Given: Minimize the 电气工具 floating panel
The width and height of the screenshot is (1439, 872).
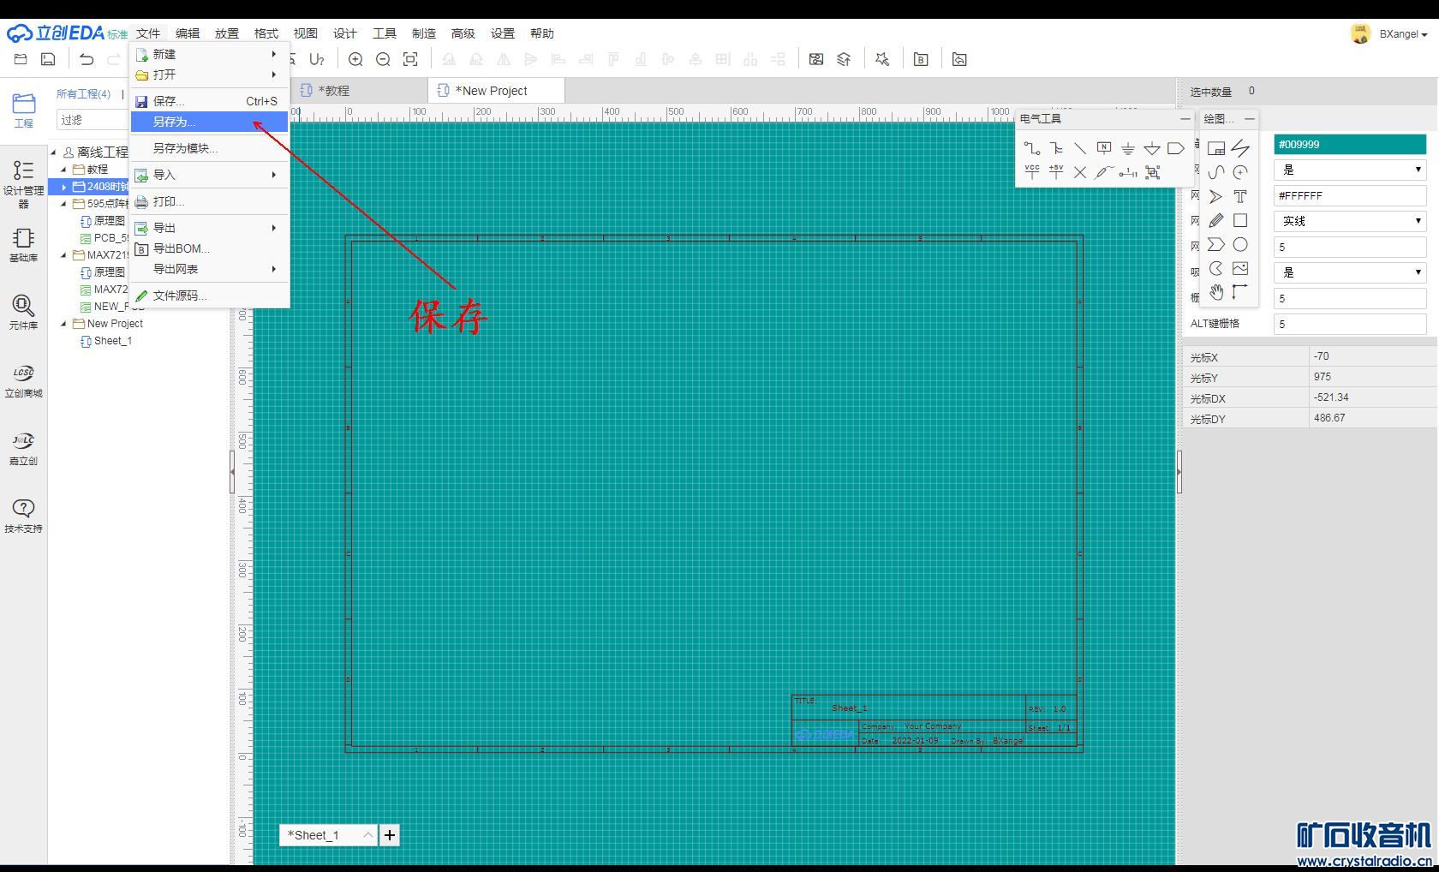Looking at the screenshot, I should click(x=1185, y=119).
